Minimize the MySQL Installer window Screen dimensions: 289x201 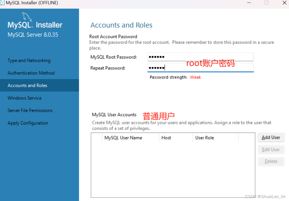249,3
